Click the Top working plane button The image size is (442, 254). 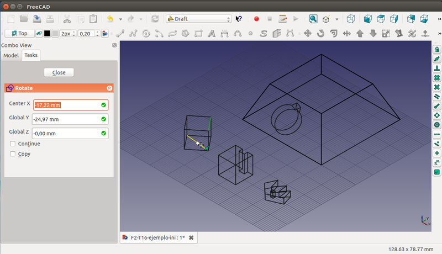[19, 33]
